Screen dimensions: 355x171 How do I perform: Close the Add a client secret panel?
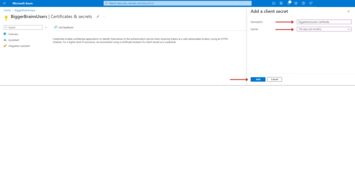[x=348, y=12]
